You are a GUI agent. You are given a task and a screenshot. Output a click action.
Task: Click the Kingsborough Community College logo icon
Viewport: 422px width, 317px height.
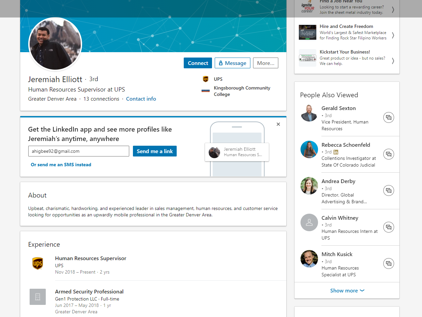click(x=206, y=91)
